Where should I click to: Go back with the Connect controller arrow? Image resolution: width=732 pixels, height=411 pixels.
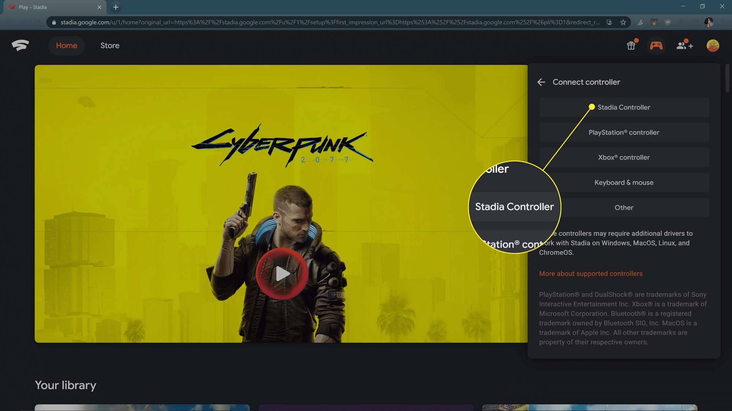[541, 82]
